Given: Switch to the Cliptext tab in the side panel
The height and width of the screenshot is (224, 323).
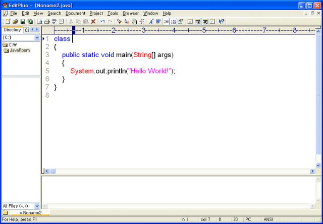Looking at the screenshot, I should click(27, 30).
